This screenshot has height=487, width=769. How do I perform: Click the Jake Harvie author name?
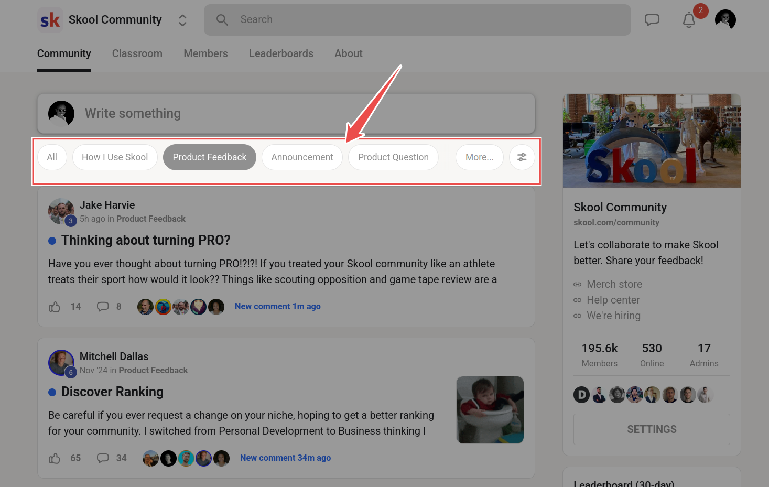[107, 205]
